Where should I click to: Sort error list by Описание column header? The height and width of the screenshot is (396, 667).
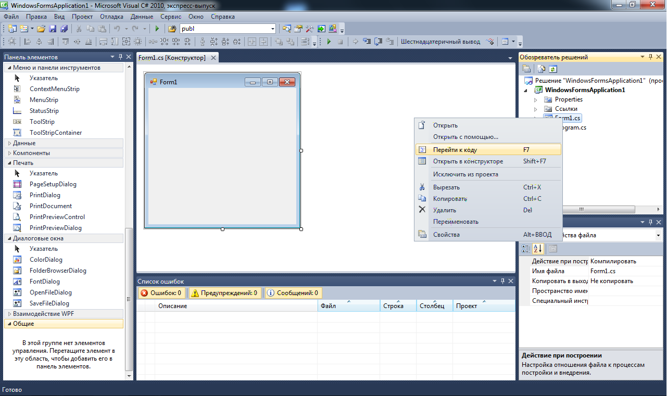tap(236, 306)
